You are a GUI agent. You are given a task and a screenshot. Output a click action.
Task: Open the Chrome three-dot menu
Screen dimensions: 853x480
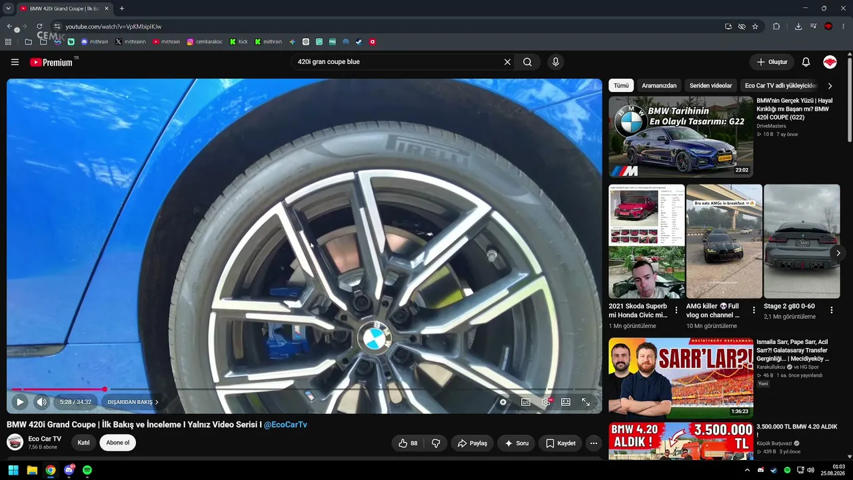point(844,27)
